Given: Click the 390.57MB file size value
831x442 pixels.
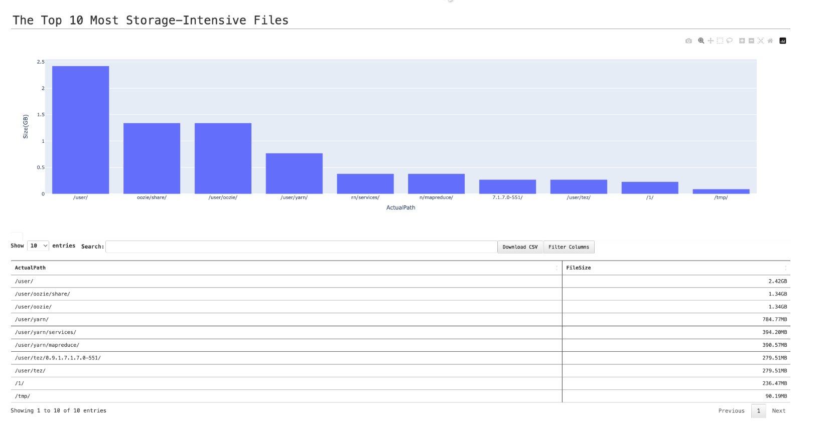Looking at the screenshot, I should pos(774,345).
